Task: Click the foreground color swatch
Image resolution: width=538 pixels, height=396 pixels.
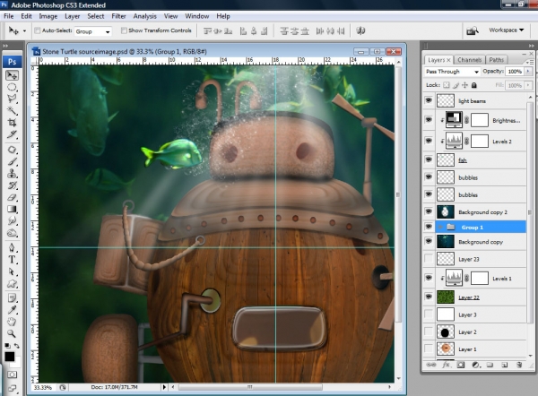Action: pos(10,357)
